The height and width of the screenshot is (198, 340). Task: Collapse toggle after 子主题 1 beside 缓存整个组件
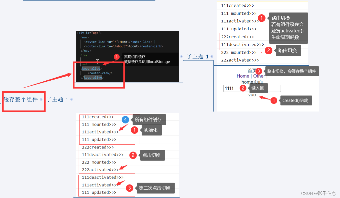pyautogui.click(x=71, y=100)
